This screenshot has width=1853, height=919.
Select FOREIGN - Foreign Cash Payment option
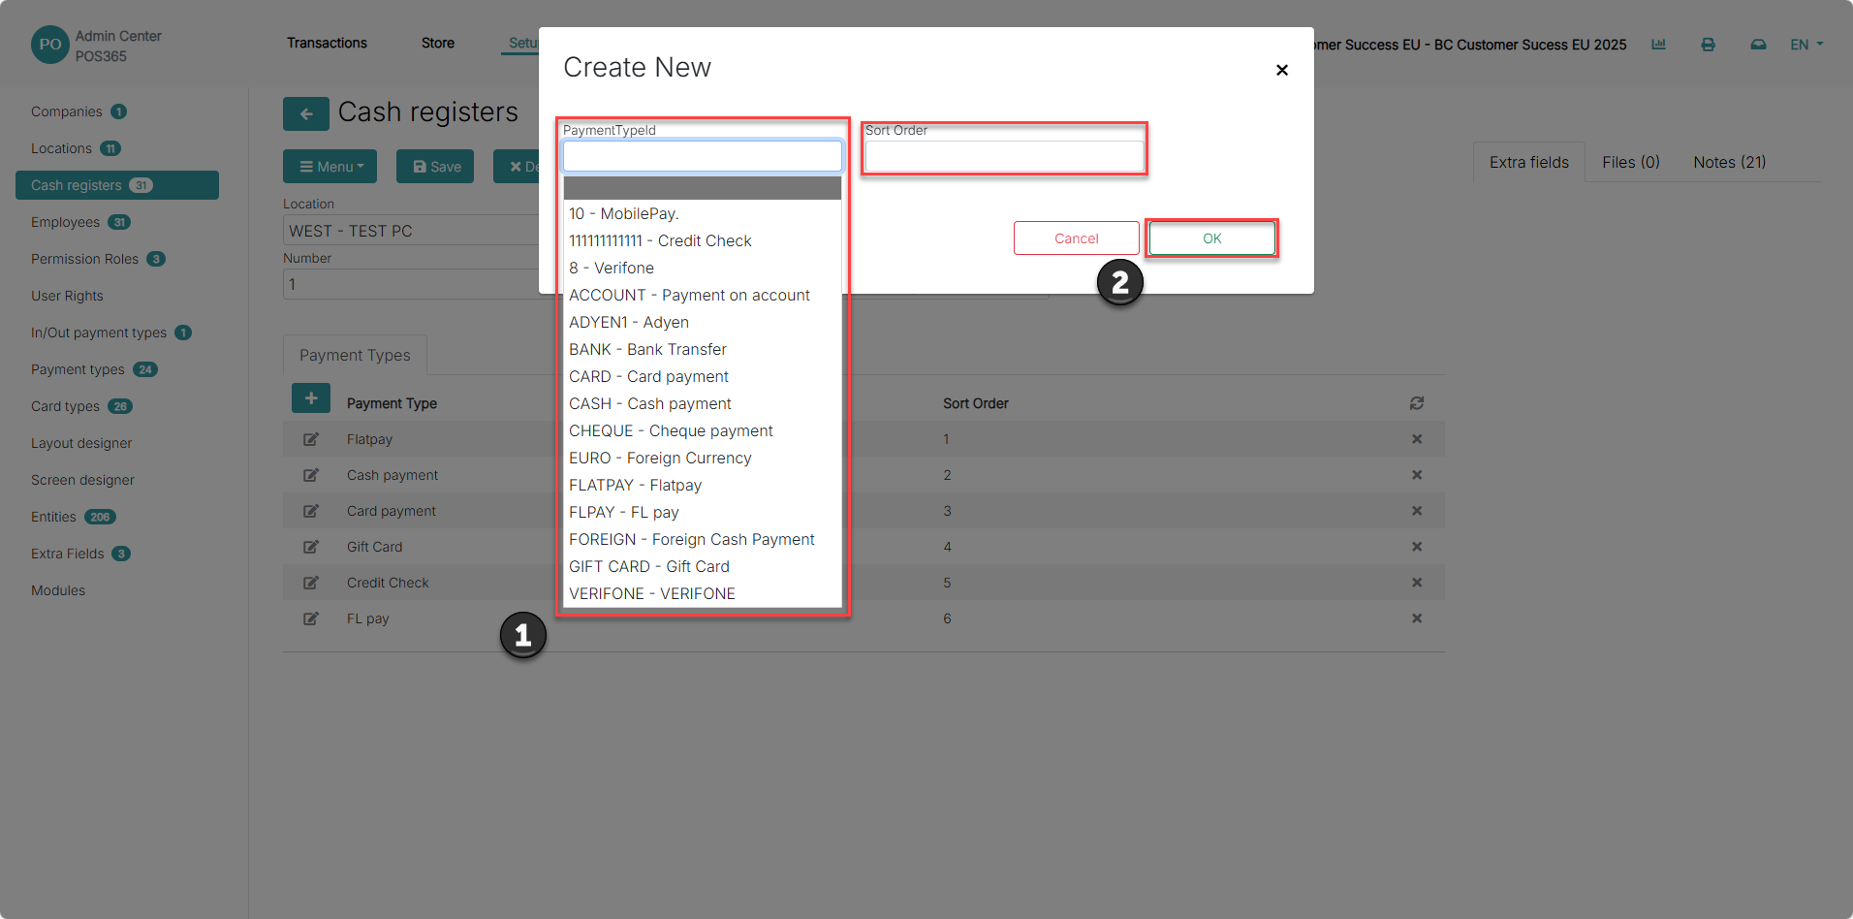703,539
